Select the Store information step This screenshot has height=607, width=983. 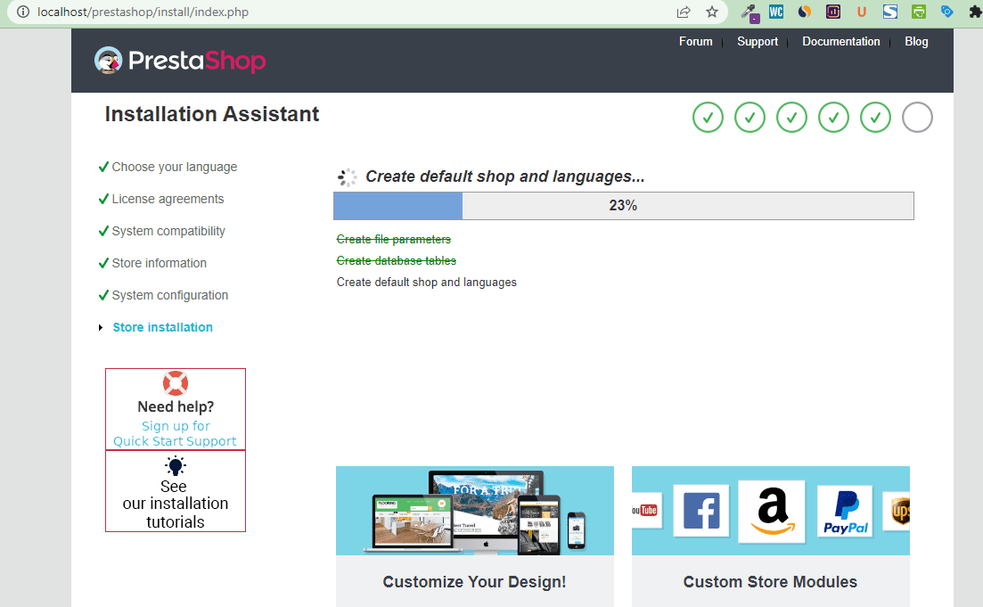coord(160,263)
